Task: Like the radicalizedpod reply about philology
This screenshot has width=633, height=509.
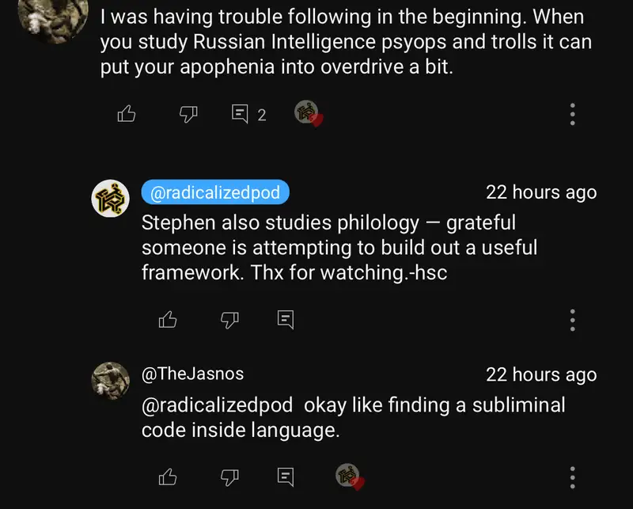Action: coord(168,320)
